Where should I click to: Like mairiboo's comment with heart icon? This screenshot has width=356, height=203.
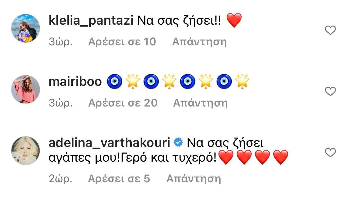click(330, 91)
